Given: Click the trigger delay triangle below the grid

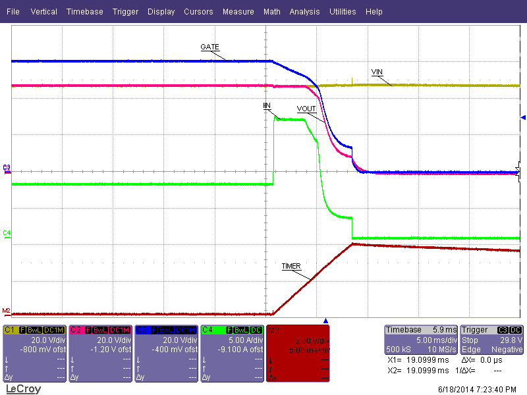Looking at the screenshot, I should (325, 320).
